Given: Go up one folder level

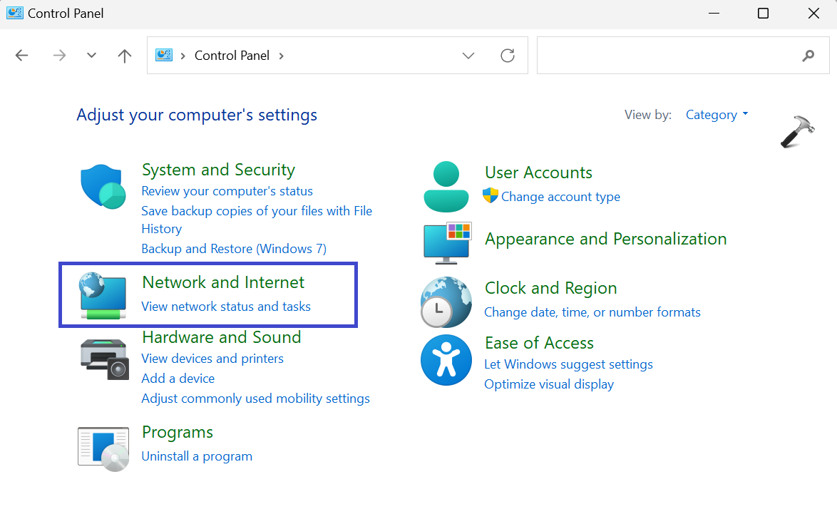Looking at the screenshot, I should [x=125, y=56].
